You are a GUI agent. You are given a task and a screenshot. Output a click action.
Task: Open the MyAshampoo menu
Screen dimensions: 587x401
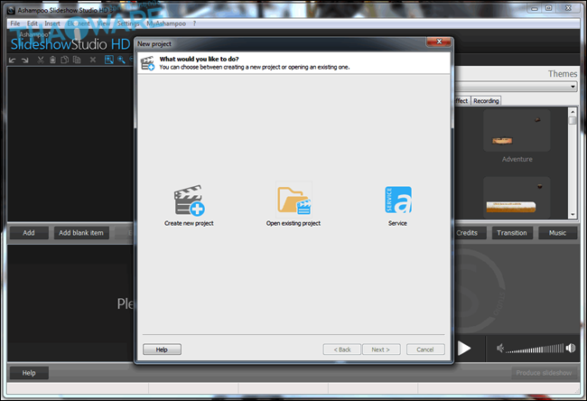[166, 23]
